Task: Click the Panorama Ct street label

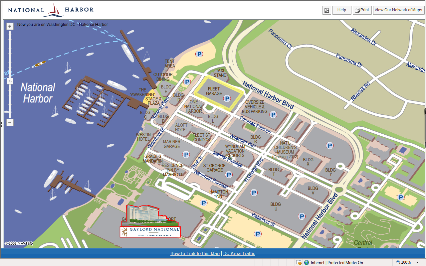Action: pyautogui.click(x=280, y=39)
